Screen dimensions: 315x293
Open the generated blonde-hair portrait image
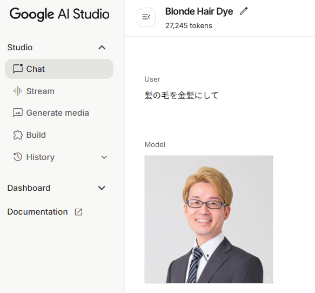coord(209,219)
